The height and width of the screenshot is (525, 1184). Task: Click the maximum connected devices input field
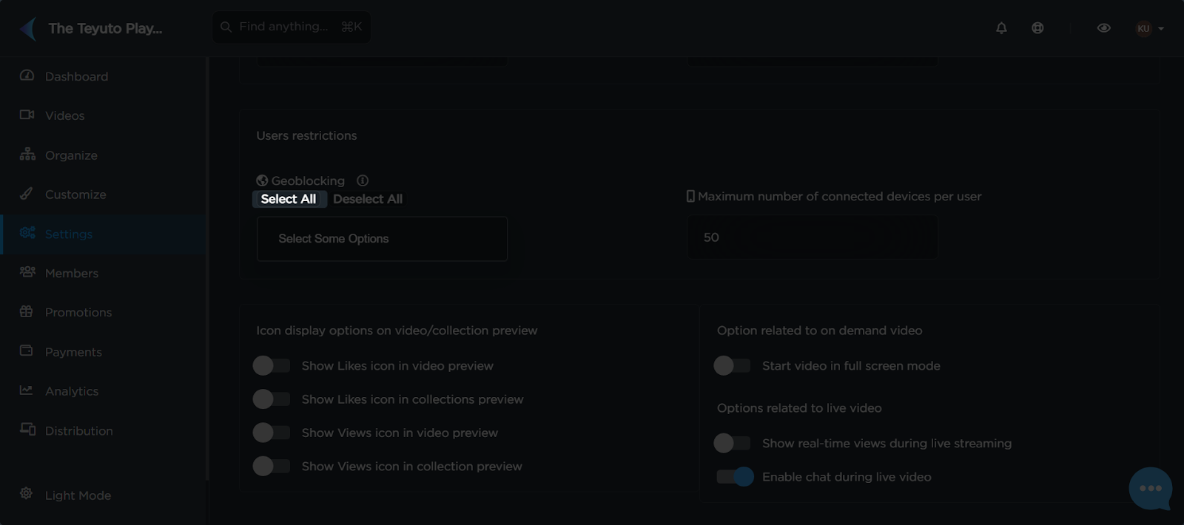tap(813, 237)
